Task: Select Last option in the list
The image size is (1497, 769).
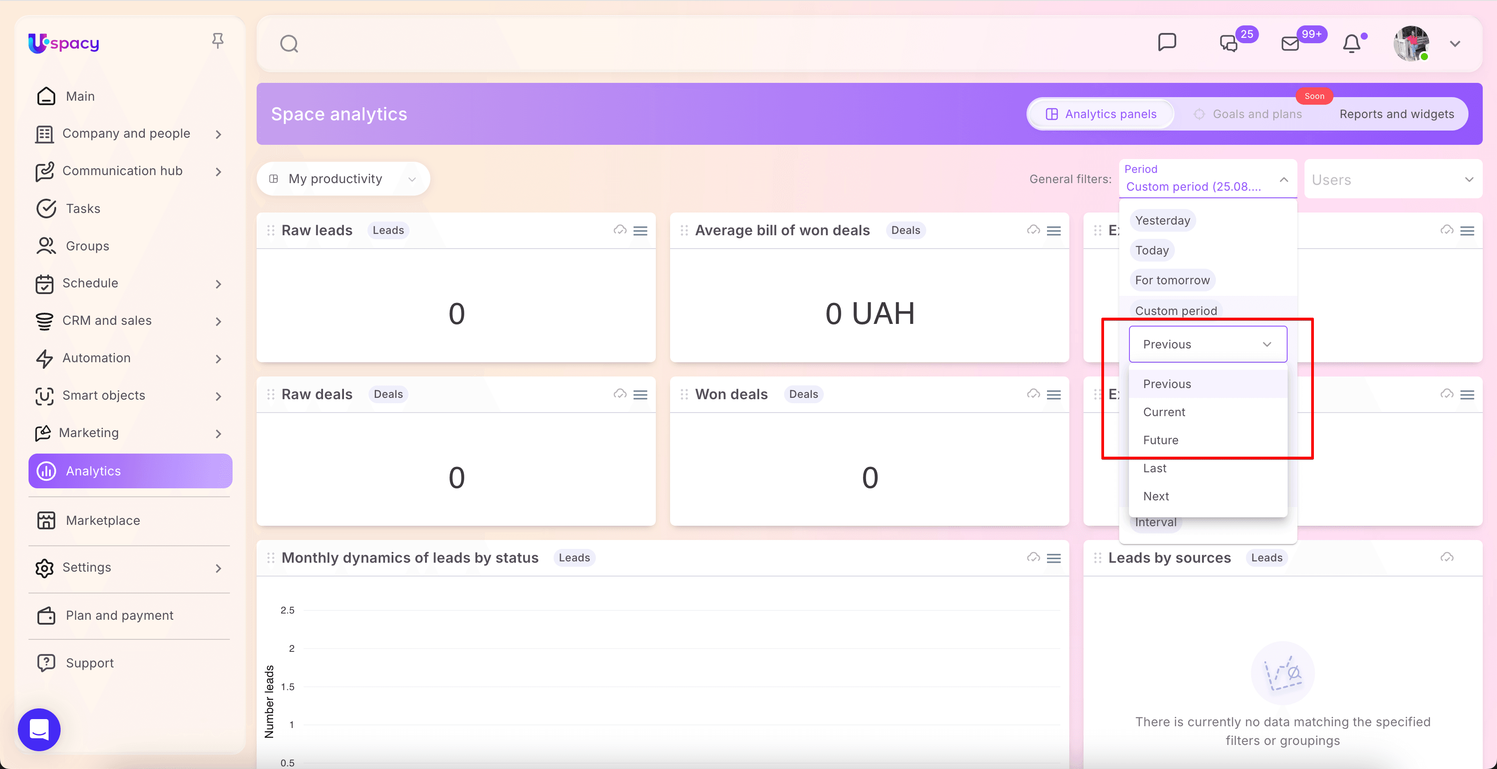Action: pos(1207,469)
